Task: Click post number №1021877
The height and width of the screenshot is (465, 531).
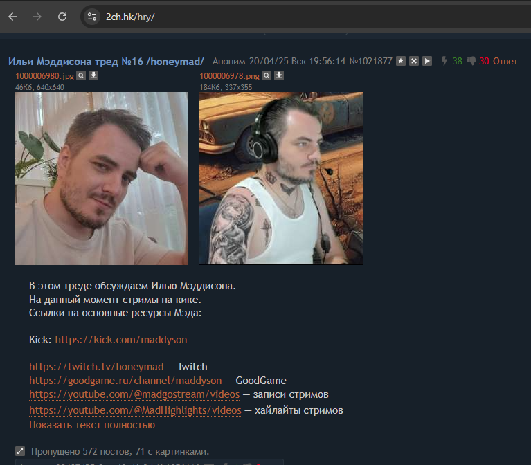Action: coord(370,62)
